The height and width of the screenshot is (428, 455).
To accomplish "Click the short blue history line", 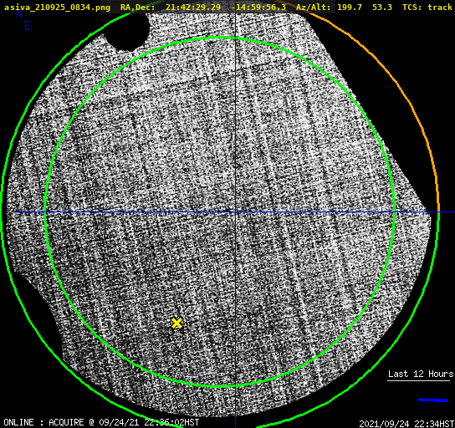I will [x=432, y=400].
